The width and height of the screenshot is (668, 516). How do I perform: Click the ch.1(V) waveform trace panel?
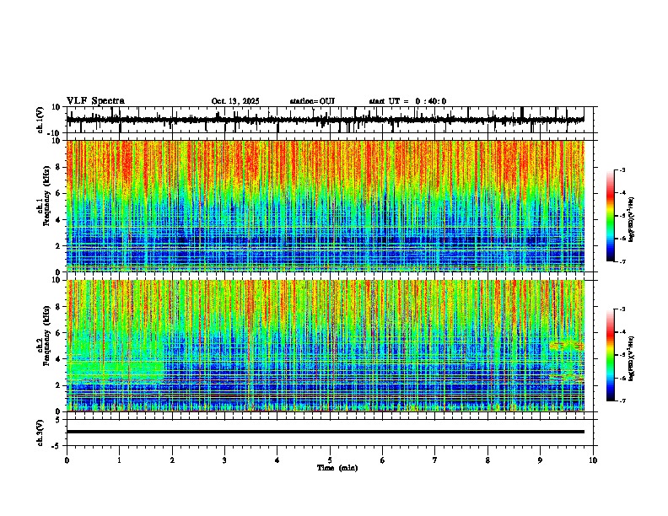[x=330, y=120]
